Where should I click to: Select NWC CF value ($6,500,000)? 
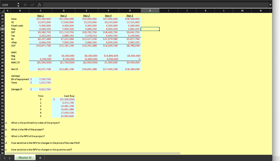44,63
